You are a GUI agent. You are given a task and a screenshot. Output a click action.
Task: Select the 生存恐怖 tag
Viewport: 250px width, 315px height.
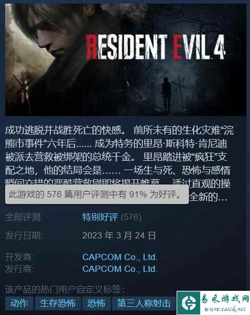(x=58, y=303)
